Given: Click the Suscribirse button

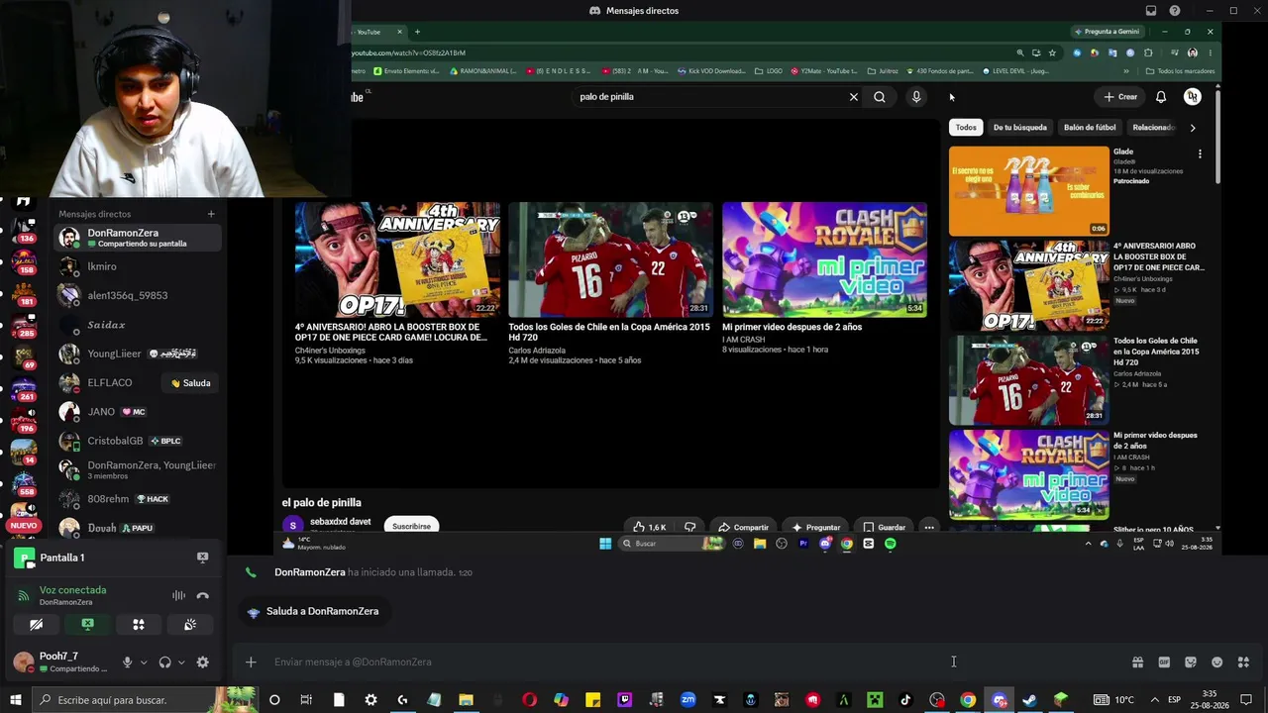Looking at the screenshot, I should [411, 527].
